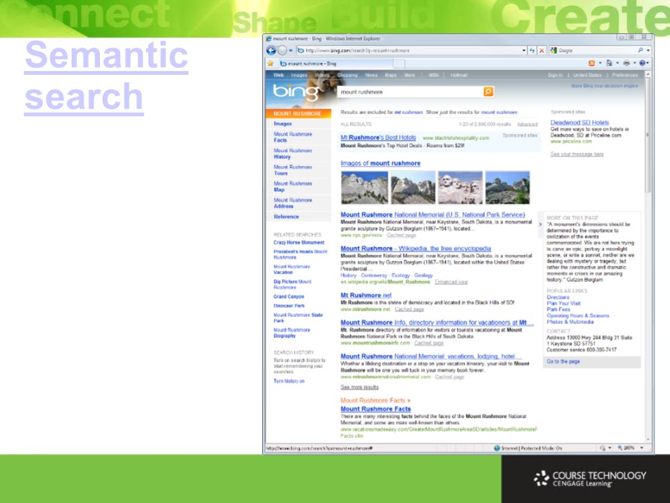Switch to the Shopping search category
Image resolution: width=670 pixels, height=503 pixels.
[348, 75]
